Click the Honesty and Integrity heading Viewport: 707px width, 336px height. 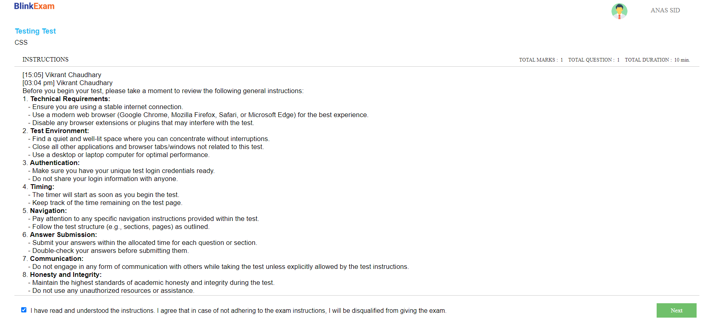[x=66, y=275]
